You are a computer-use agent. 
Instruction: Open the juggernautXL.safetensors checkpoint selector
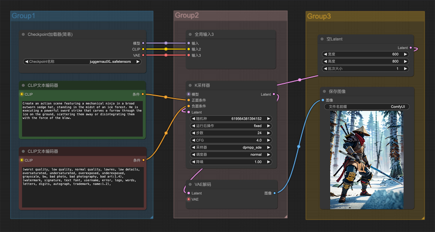click(x=82, y=62)
